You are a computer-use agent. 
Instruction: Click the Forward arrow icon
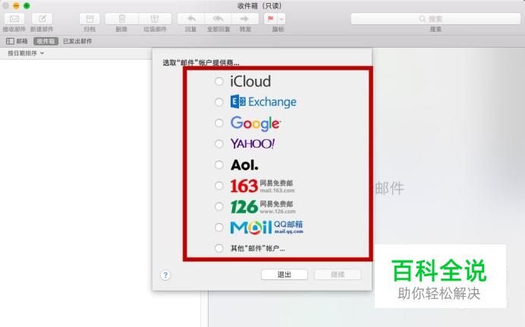[245, 19]
